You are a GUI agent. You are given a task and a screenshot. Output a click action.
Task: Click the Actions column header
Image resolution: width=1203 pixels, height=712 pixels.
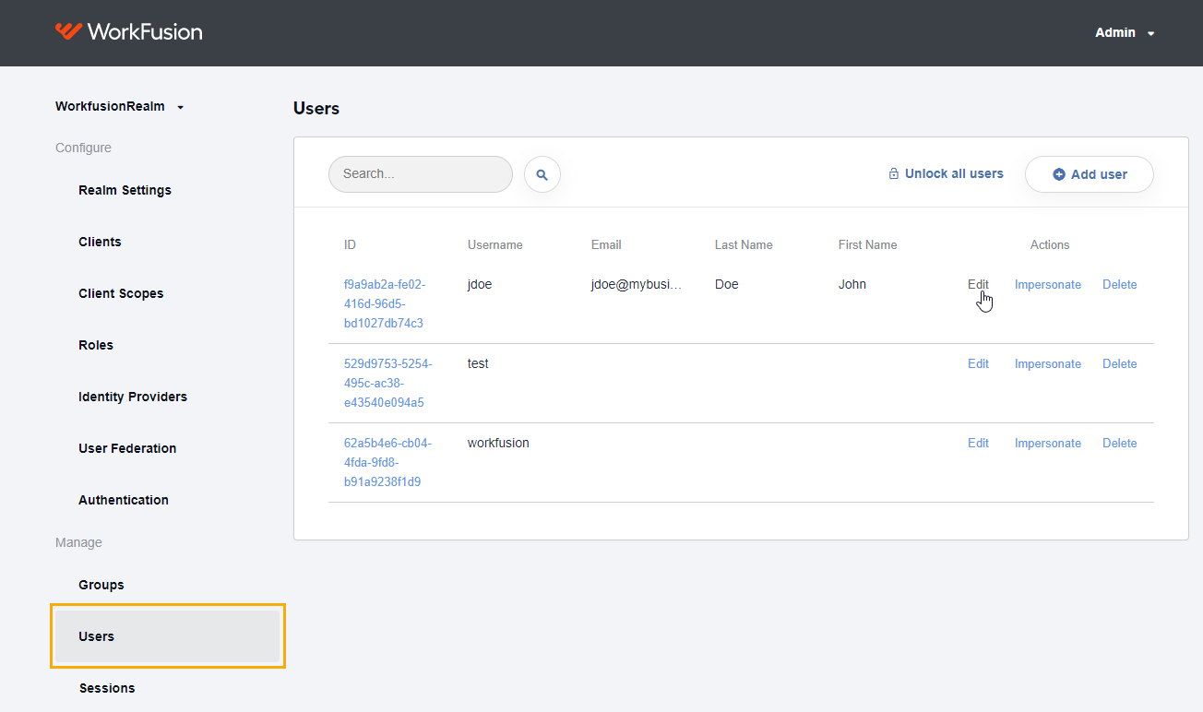click(x=1050, y=244)
